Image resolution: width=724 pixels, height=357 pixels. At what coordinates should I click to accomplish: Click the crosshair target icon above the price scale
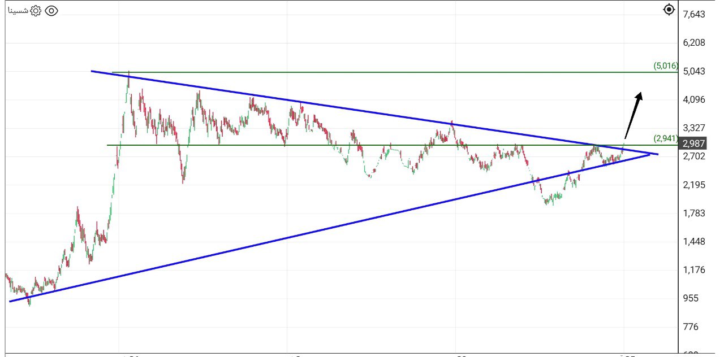[668, 10]
